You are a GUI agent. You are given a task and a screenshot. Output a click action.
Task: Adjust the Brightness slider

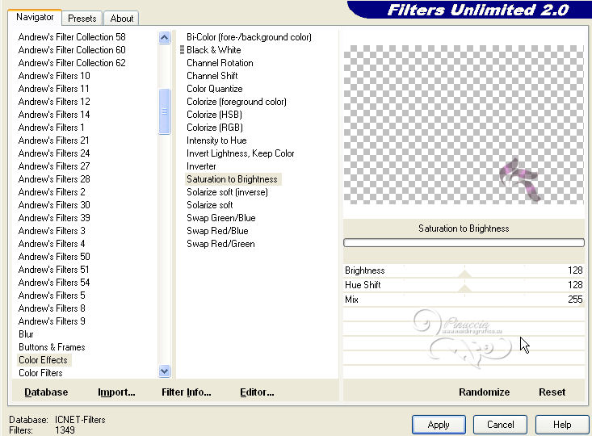tap(464, 270)
